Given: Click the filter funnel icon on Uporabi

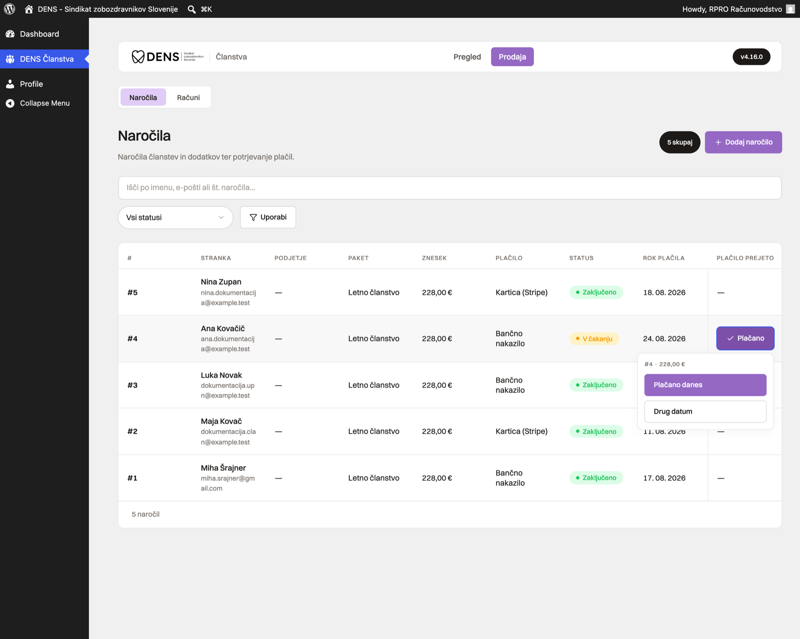Looking at the screenshot, I should point(253,217).
